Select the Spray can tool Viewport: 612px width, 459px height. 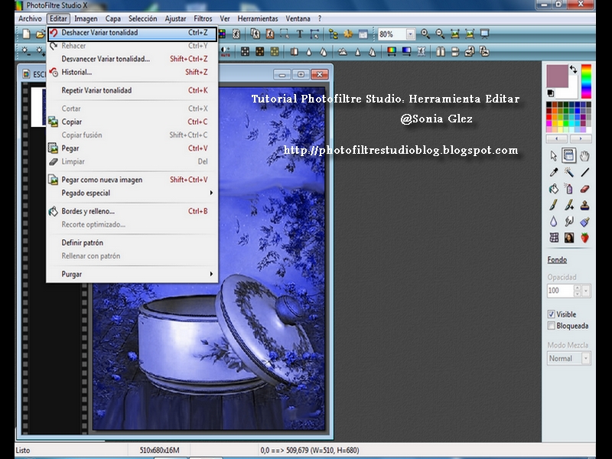tap(569, 189)
